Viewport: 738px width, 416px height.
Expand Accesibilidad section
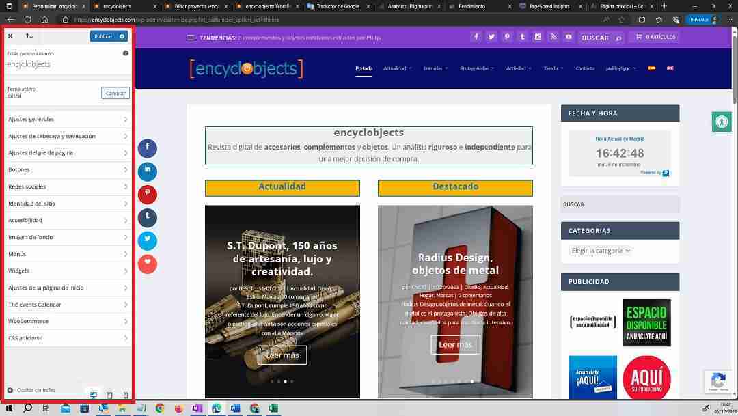(x=68, y=220)
